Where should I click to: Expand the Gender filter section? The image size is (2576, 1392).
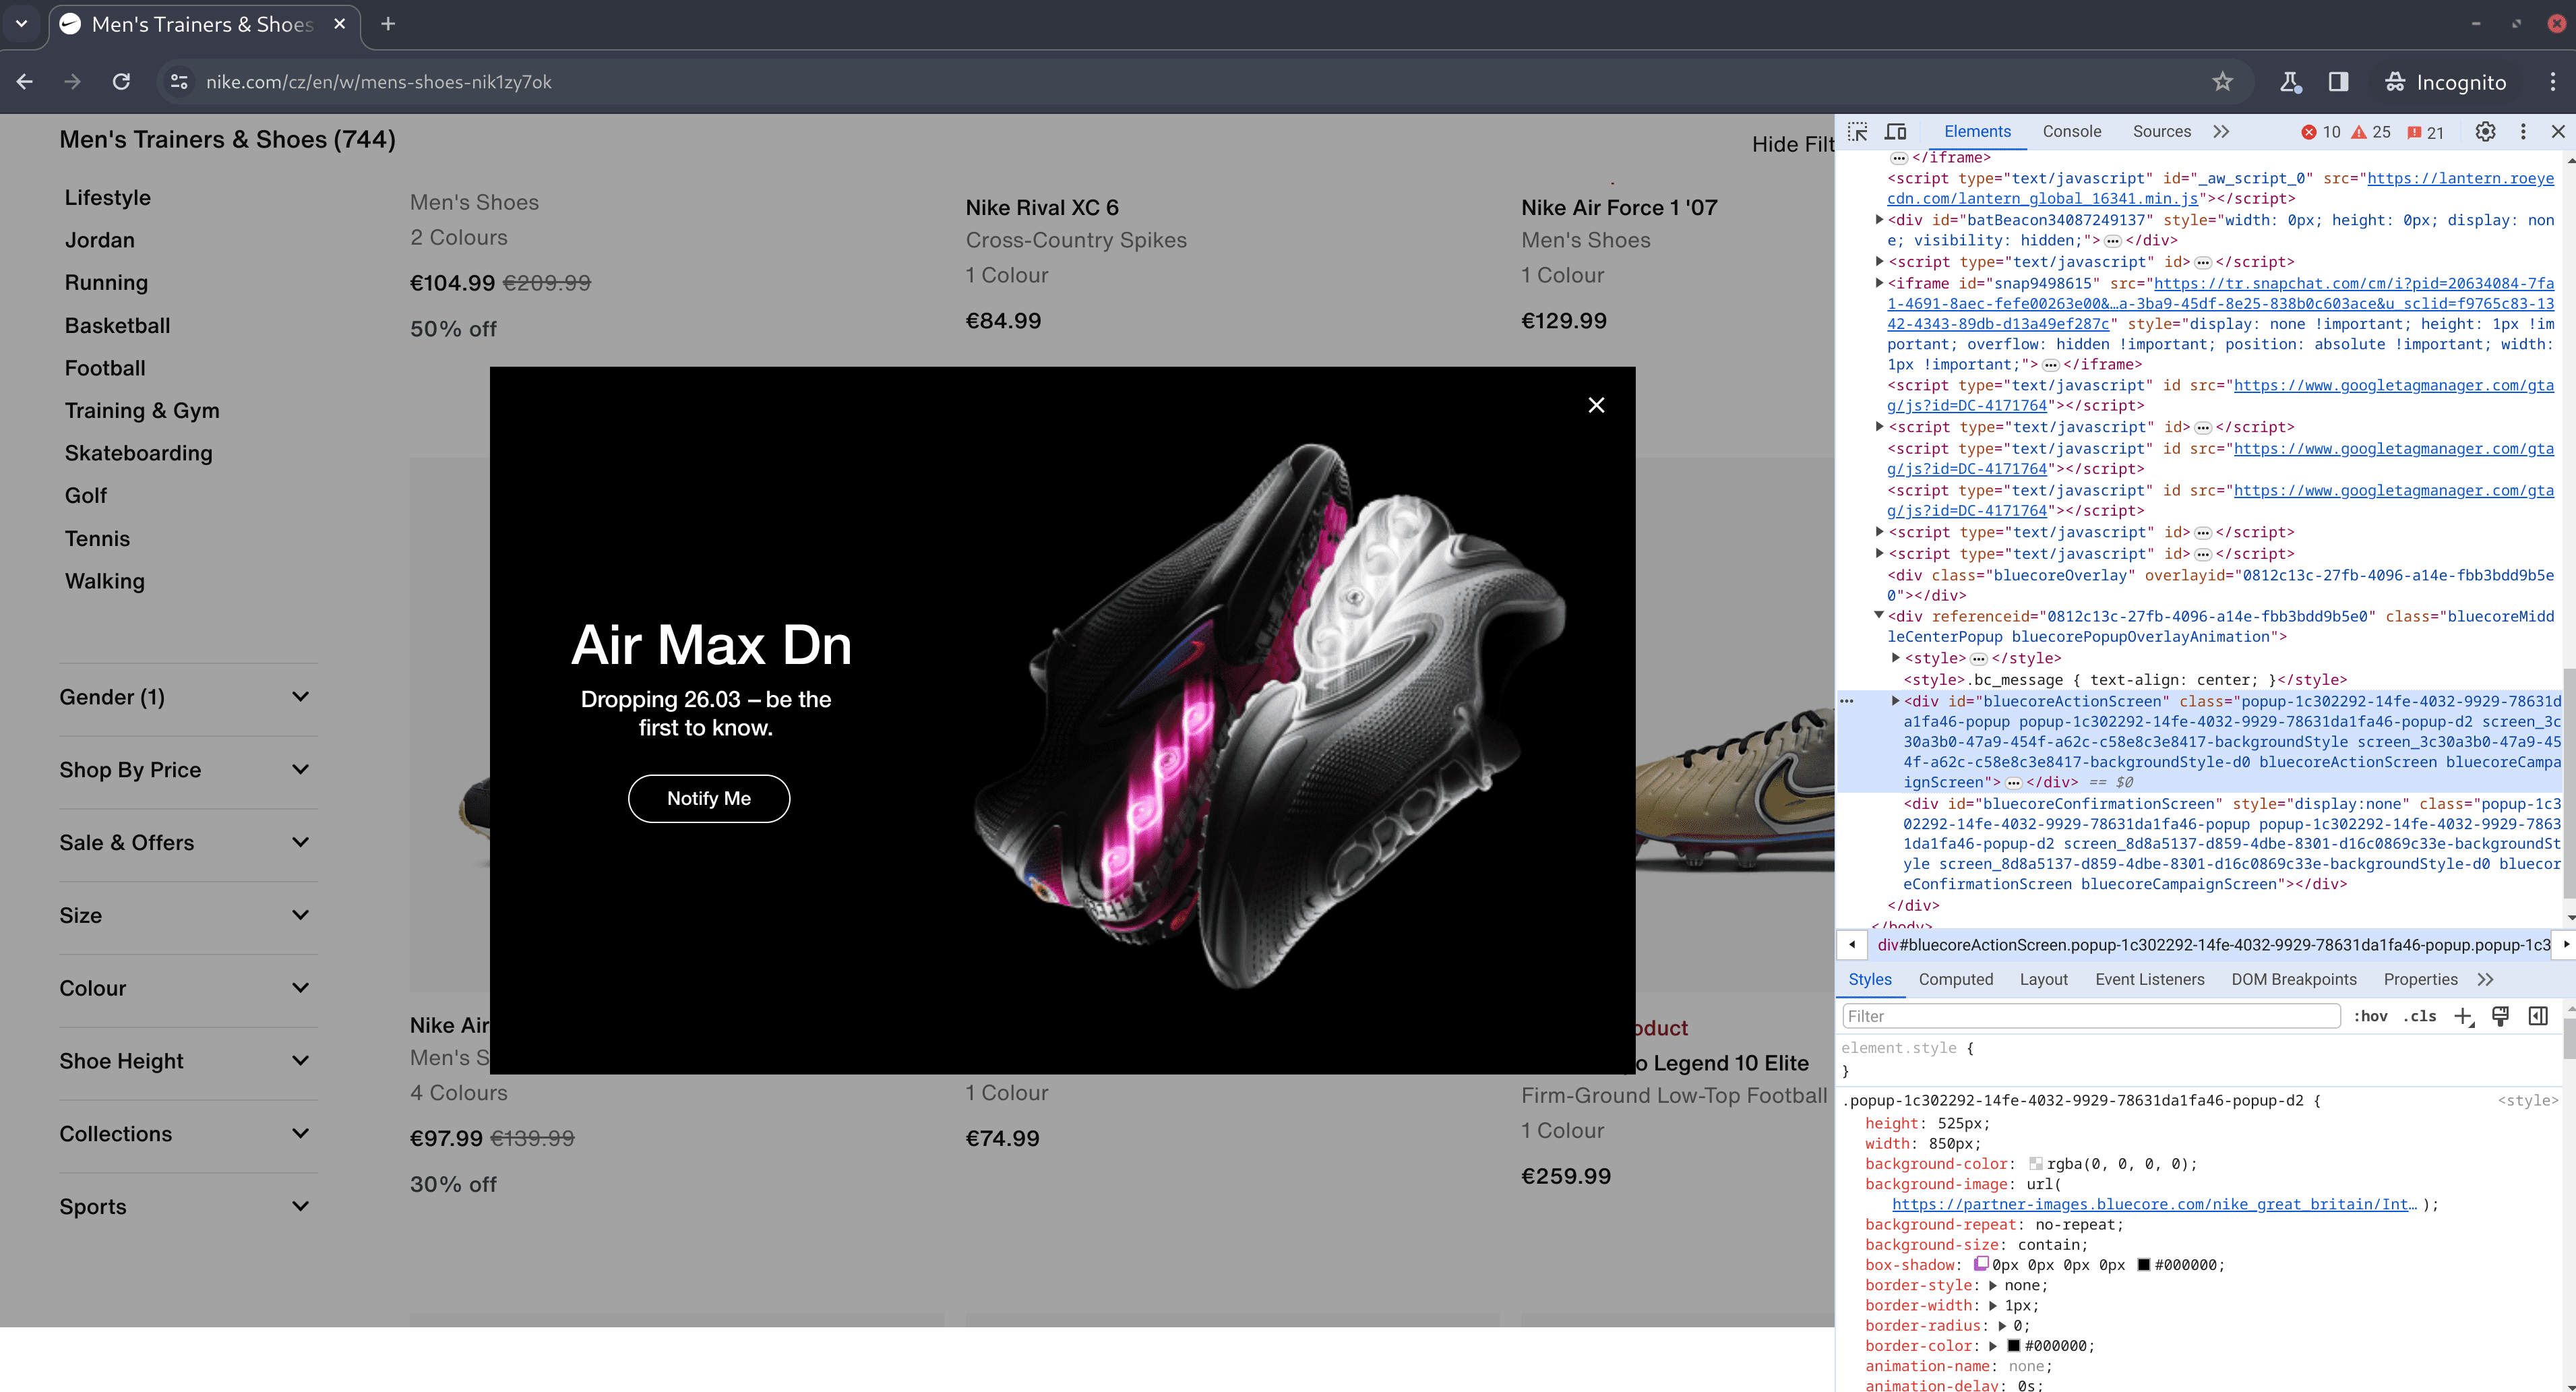tap(300, 697)
